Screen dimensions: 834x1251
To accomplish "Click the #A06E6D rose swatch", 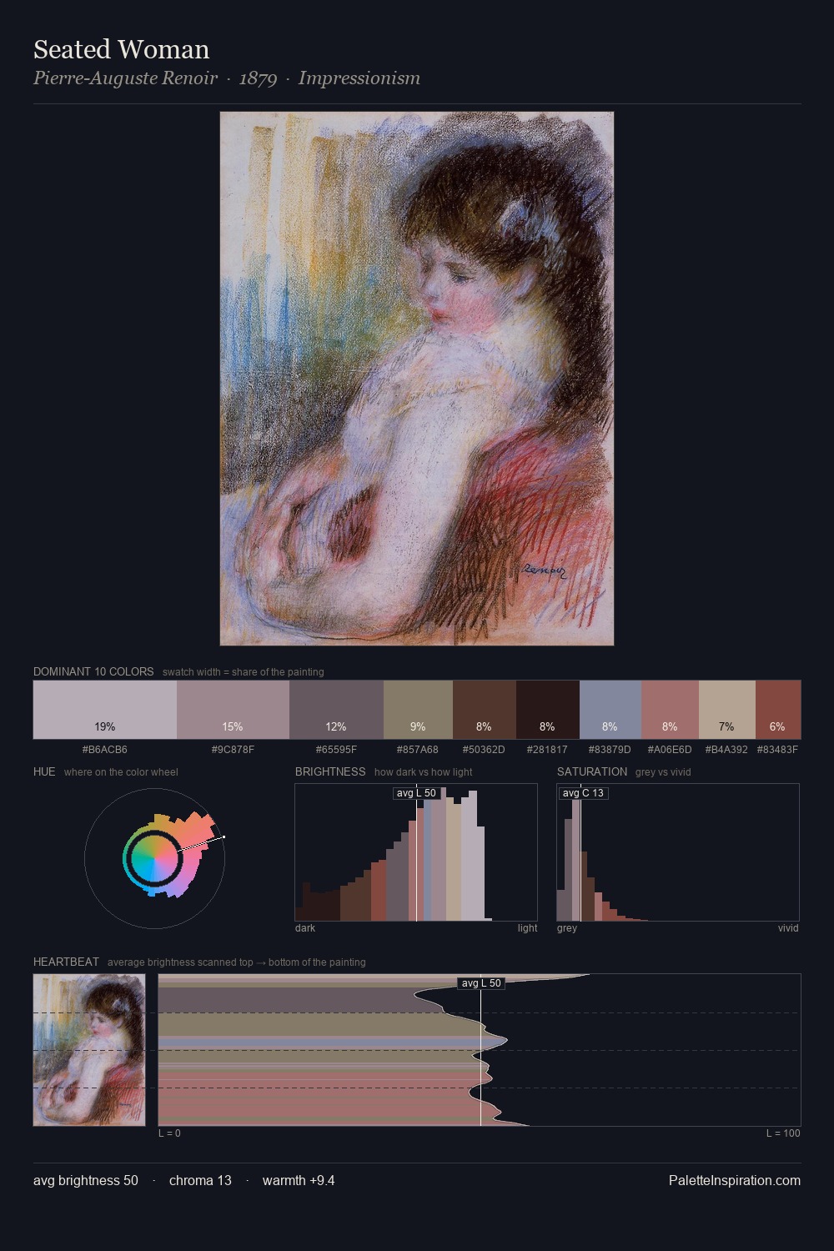I will click(x=670, y=710).
